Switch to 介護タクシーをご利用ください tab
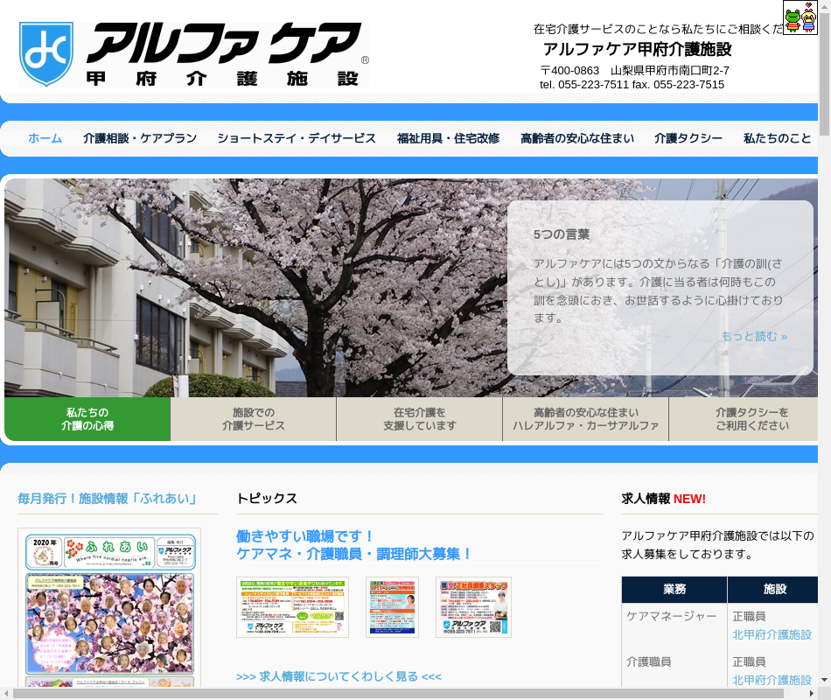This screenshot has width=831, height=700. [751, 419]
